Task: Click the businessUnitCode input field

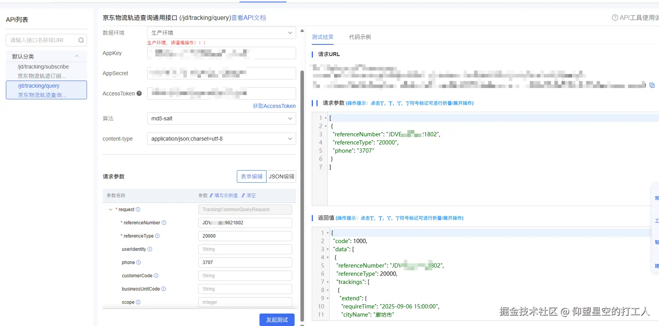Action: tap(245, 289)
